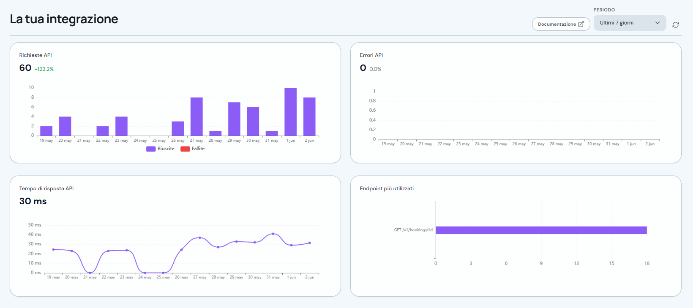This screenshot has width=693, height=308.
Task: Click the 22 may bar in Richieste API
Action: [x=103, y=131]
